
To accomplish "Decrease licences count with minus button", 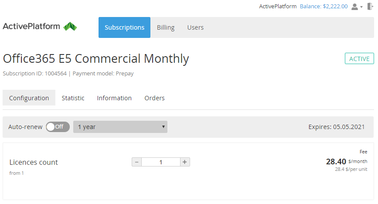I will click(x=137, y=162).
